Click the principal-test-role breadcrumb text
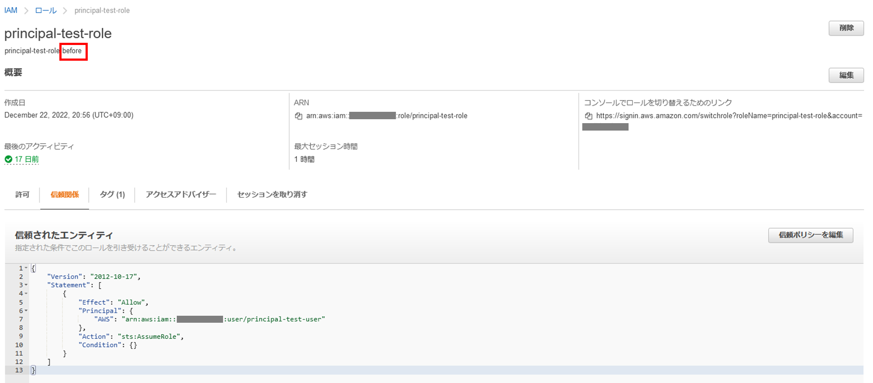Image resolution: width=873 pixels, height=383 pixels. pos(102,10)
